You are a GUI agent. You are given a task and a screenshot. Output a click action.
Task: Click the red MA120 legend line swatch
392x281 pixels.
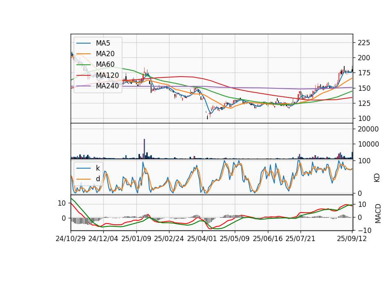(x=83, y=75)
